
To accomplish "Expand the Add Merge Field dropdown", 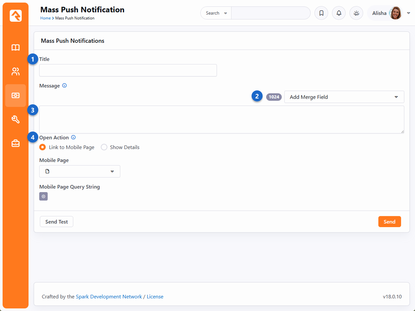I will [344, 97].
